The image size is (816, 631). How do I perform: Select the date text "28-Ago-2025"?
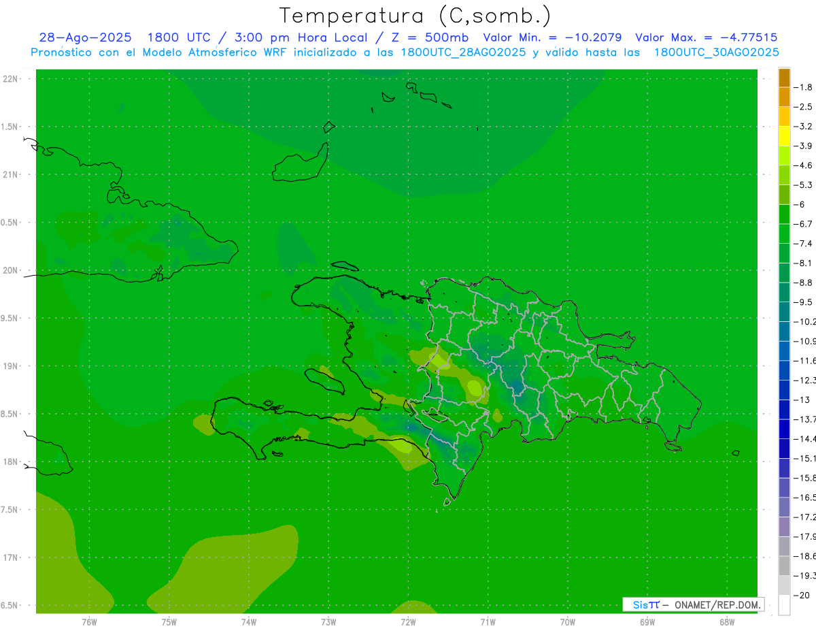(85, 38)
